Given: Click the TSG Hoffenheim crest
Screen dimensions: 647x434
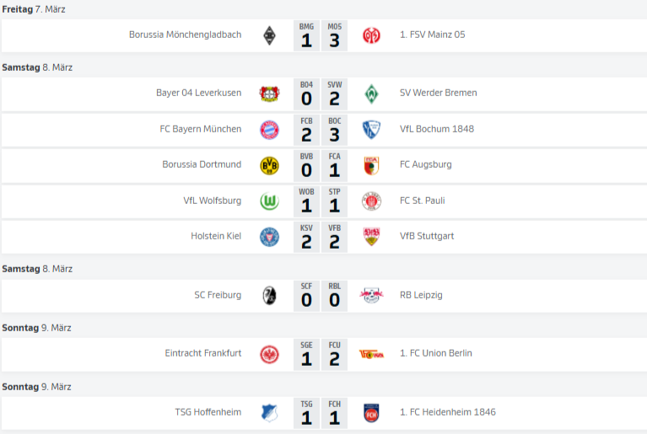Looking at the screenshot, I should tap(269, 413).
